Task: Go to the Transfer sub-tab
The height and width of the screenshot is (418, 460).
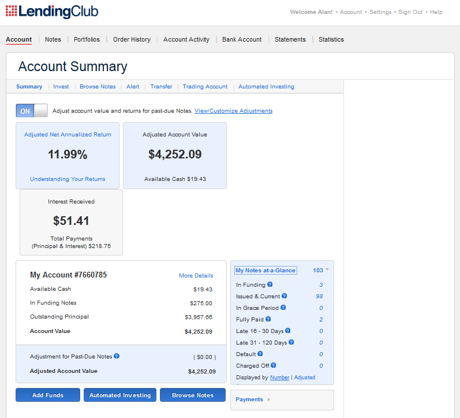Action: (x=161, y=87)
